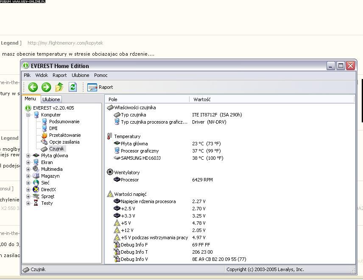
Task: Click the Up folder level icon
Action: click(59, 87)
